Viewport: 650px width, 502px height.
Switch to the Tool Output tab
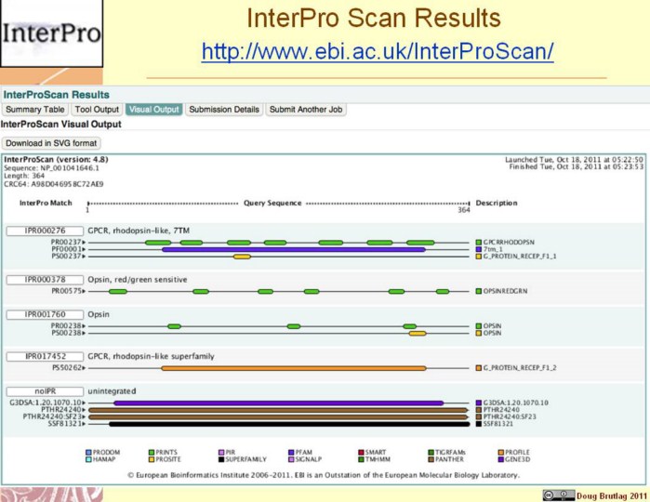tap(97, 110)
